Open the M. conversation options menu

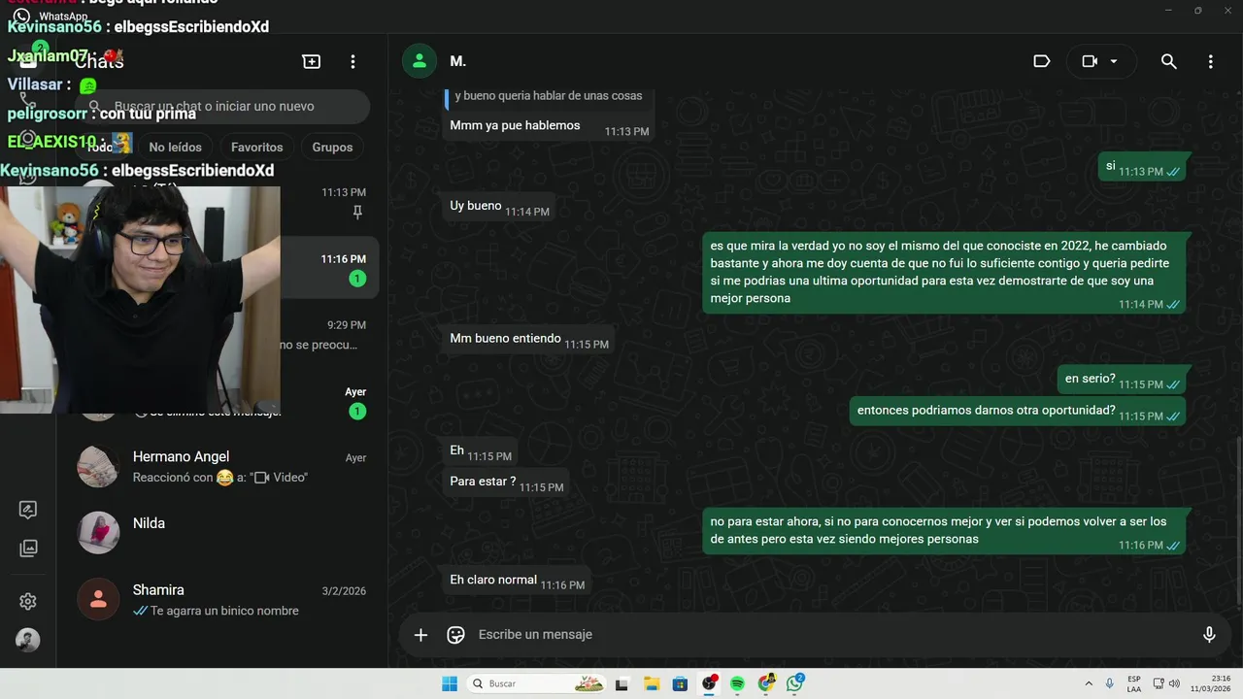(x=1210, y=61)
